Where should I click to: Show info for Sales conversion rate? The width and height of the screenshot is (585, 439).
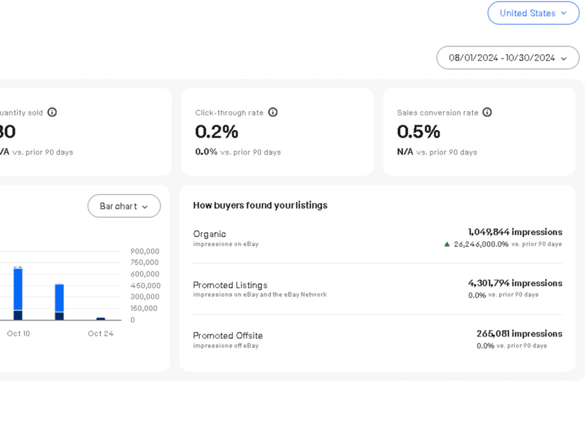click(x=487, y=112)
